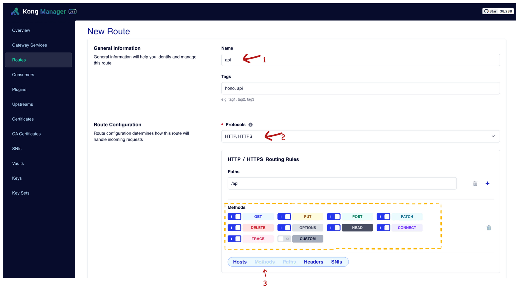
Task: Remove Methods section using trash icon
Action: (488, 228)
